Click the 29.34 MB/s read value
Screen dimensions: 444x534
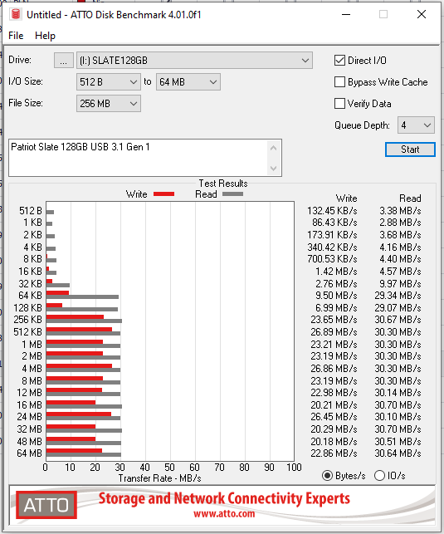[398, 296]
